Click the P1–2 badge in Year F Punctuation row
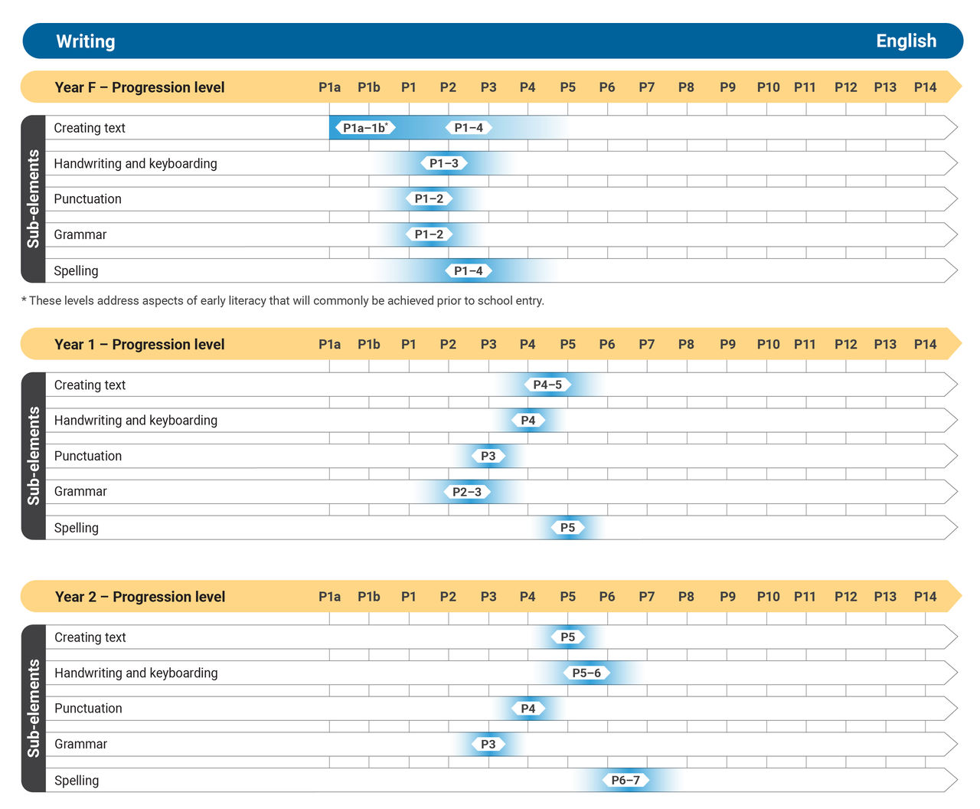 429,198
